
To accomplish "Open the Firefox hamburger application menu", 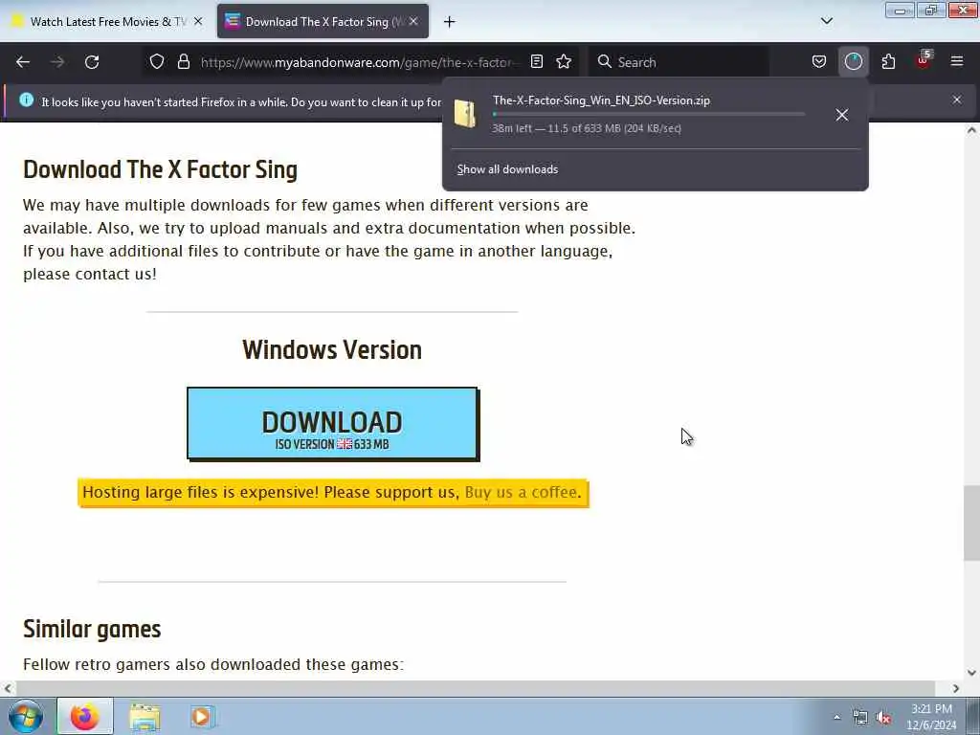I will click(x=957, y=61).
